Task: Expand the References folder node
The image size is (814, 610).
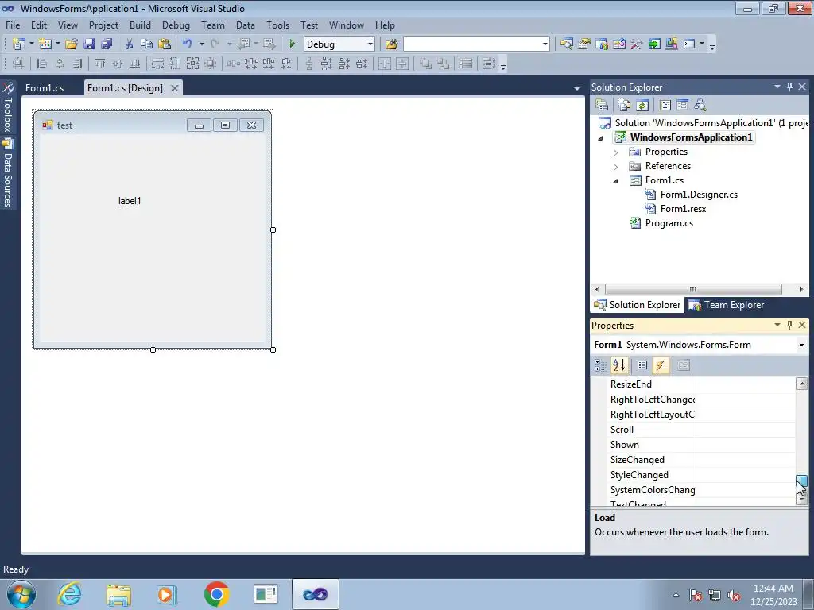Action: [x=616, y=167]
